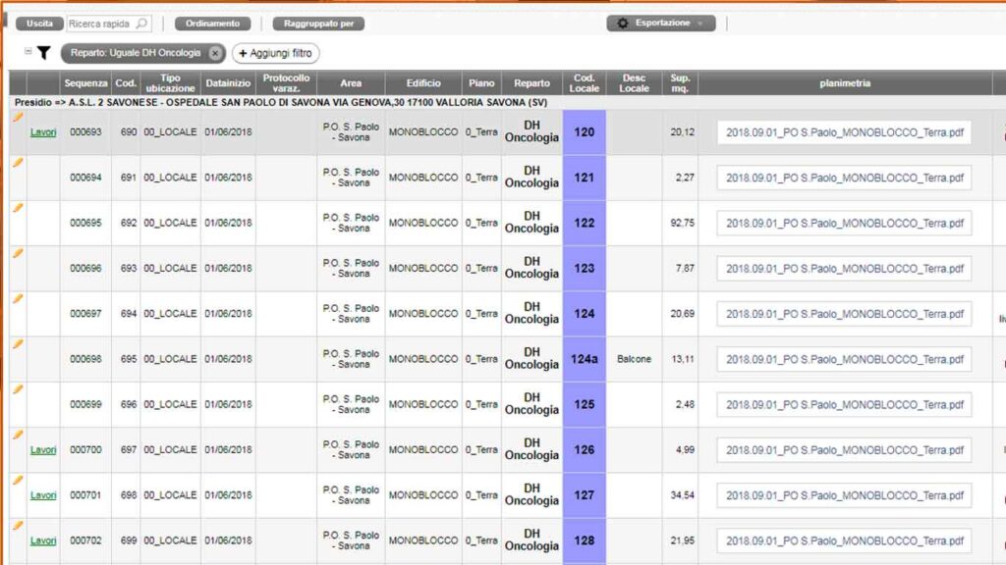
Task: Open the Ordinamento sorting options
Action: pyautogui.click(x=212, y=24)
